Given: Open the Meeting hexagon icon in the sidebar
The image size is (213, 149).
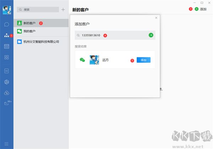Looking at the screenshot, I should (x=6, y=82).
